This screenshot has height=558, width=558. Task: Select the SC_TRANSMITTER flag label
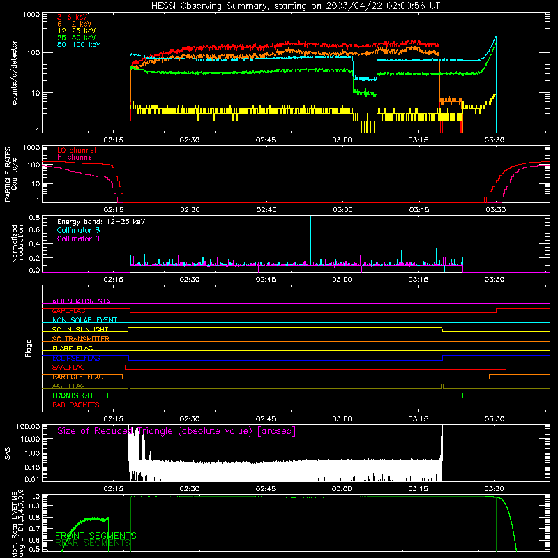(x=81, y=338)
